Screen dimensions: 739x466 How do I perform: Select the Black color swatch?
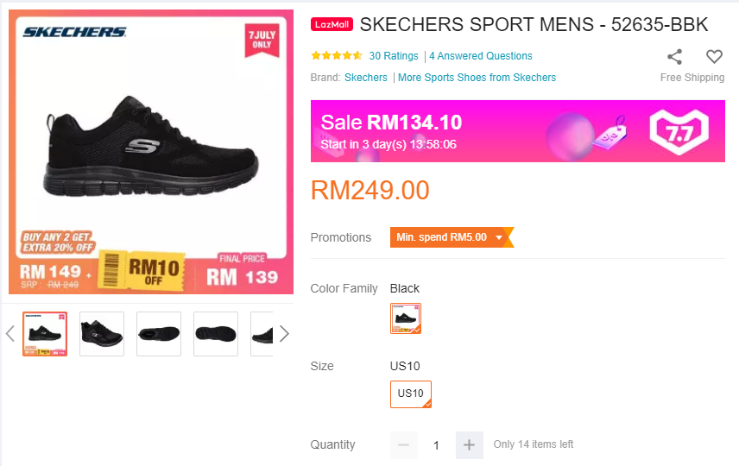click(x=406, y=318)
